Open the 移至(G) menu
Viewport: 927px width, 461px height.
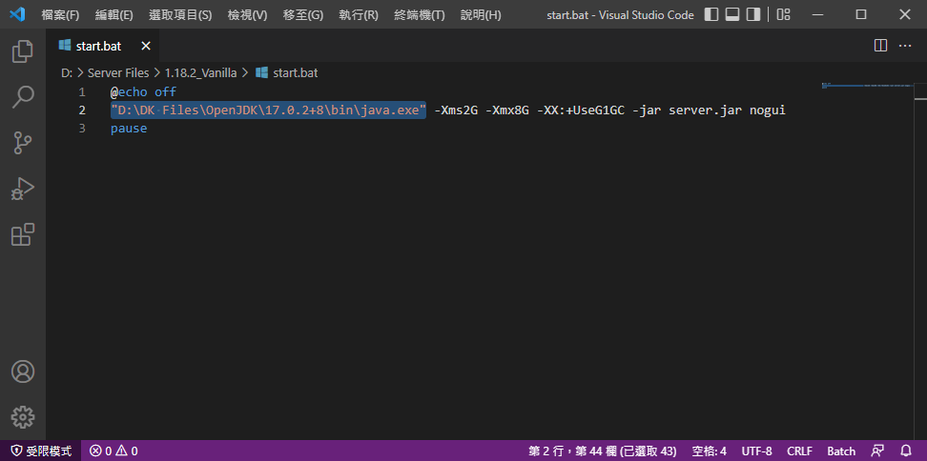pos(303,15)
